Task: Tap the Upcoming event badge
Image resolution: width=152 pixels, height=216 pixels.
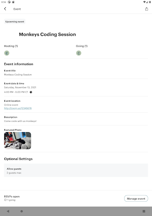Action: [15, 22]
